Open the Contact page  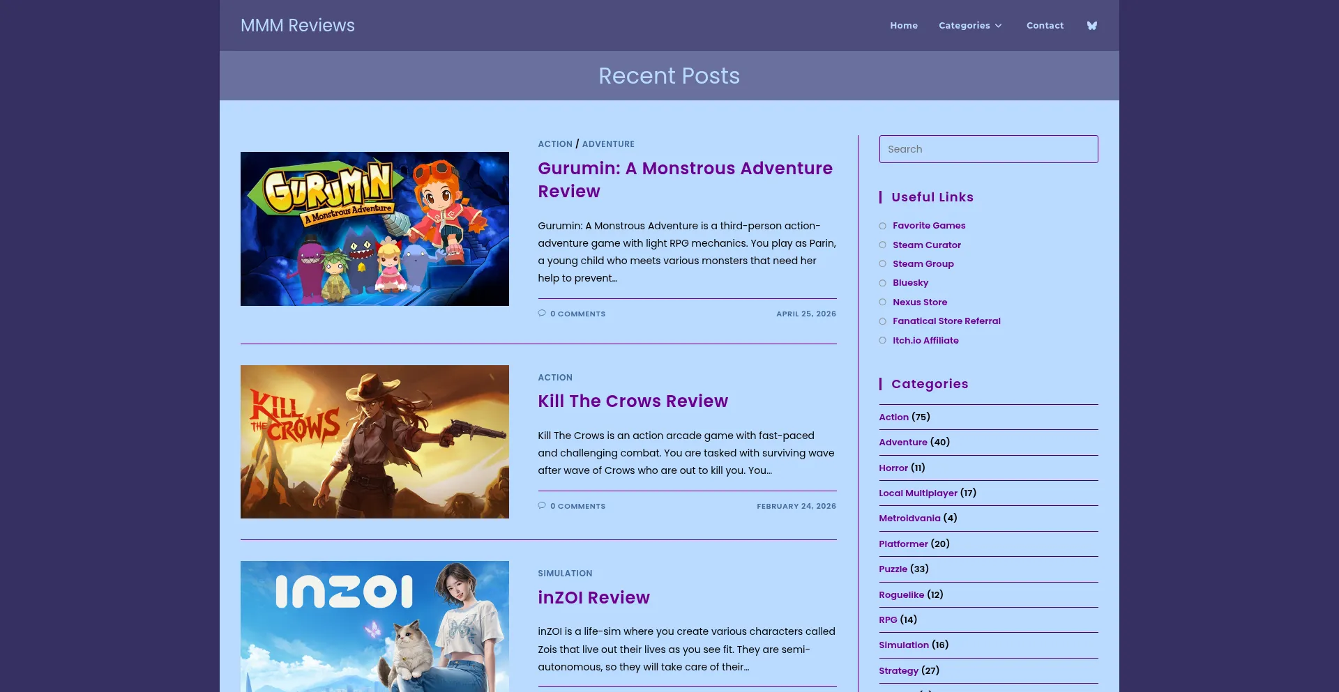1045,26
